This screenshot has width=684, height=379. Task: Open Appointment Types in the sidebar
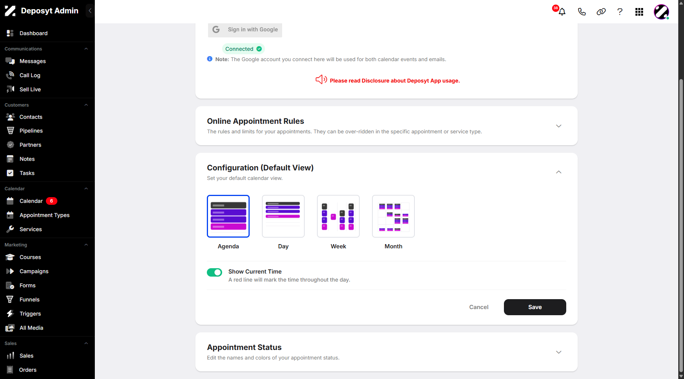[x=44, y=215]
